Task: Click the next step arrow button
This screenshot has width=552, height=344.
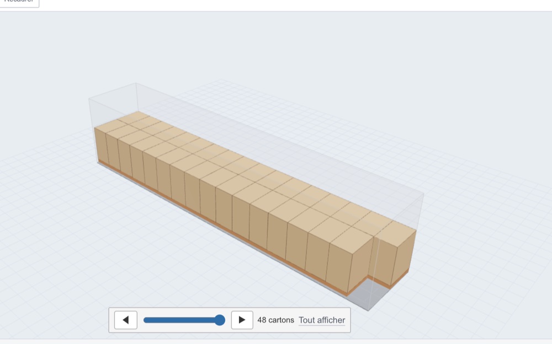Action: pyautogui.click(x=242, y=320)
